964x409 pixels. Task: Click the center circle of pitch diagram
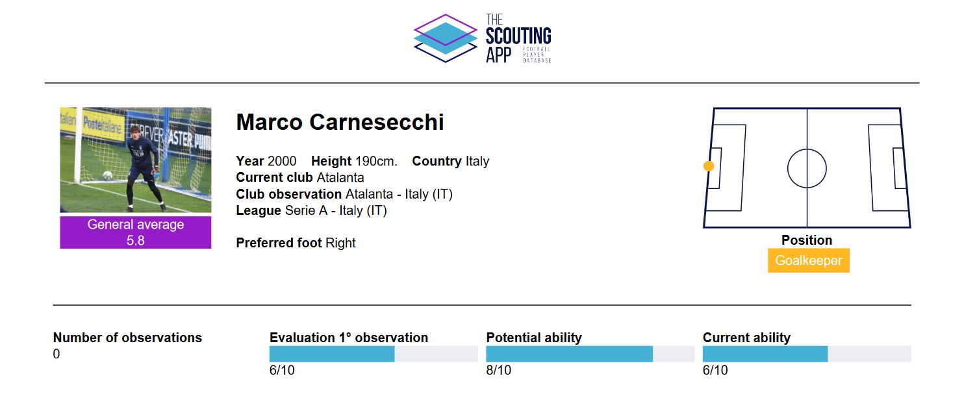click(x=807, y=168)
